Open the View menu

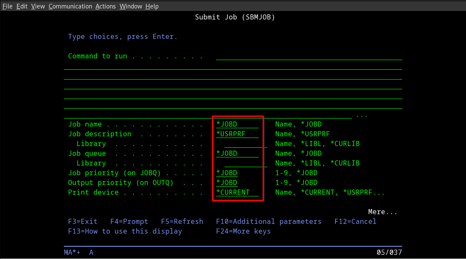(x=38, y=6)
